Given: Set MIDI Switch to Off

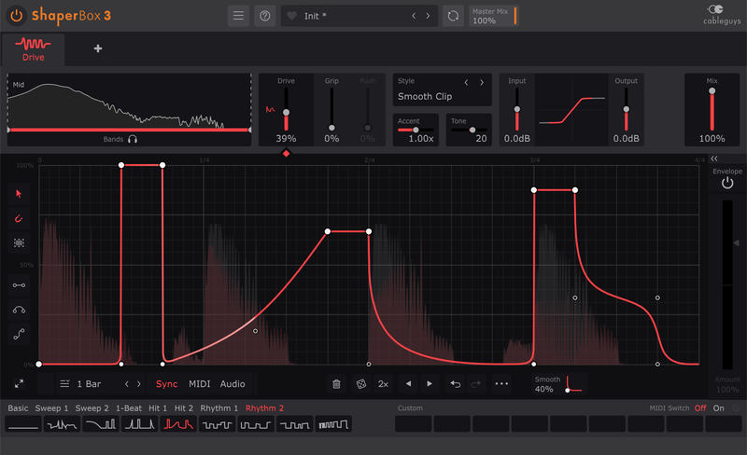Looking at the screenshot, I should tap(699, 408).
